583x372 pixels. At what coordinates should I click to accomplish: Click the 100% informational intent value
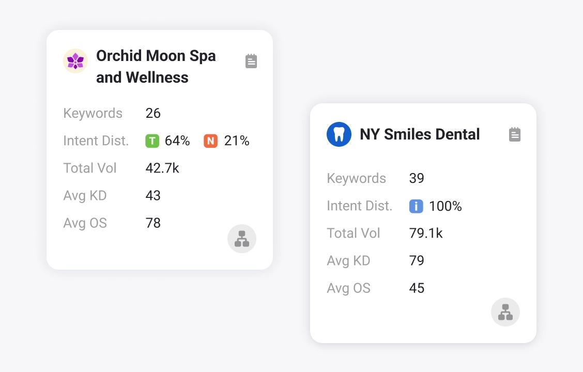click(x=446, y=206)
